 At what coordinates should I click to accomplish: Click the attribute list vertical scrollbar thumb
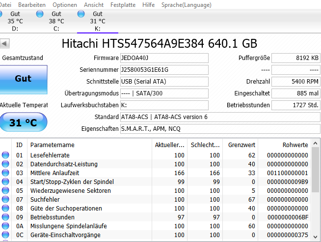pos(315,170)
